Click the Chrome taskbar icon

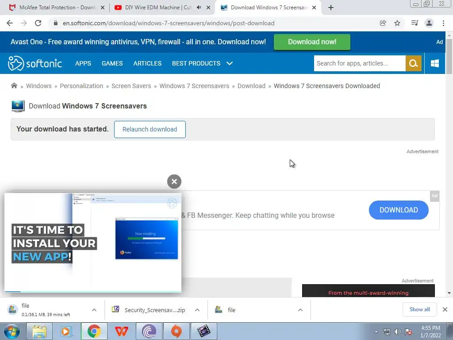click(x=94, y=331)
